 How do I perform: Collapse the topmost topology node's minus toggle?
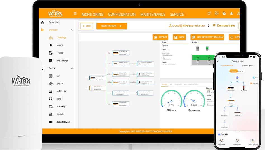coord(109,53)
